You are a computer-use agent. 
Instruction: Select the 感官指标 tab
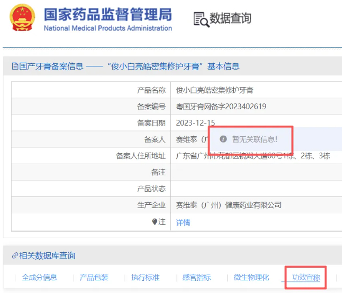click(196, 277)
